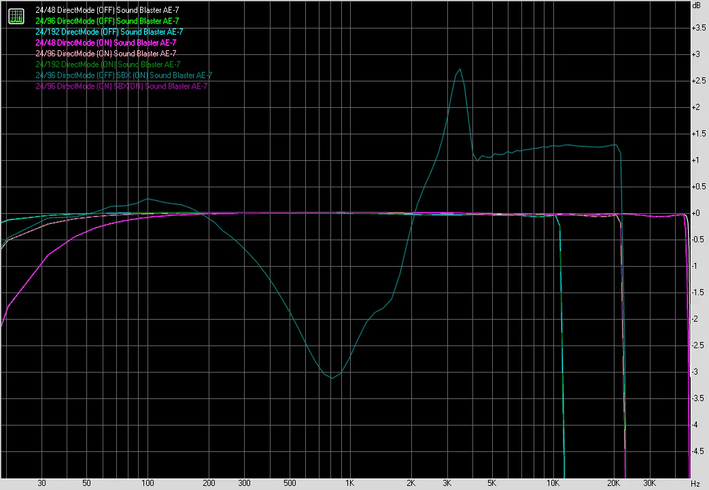Click the +0.5 dB axis label
The width and height of the screenshot is (709, 490).
pyautogui.click(x=698, y=187)
